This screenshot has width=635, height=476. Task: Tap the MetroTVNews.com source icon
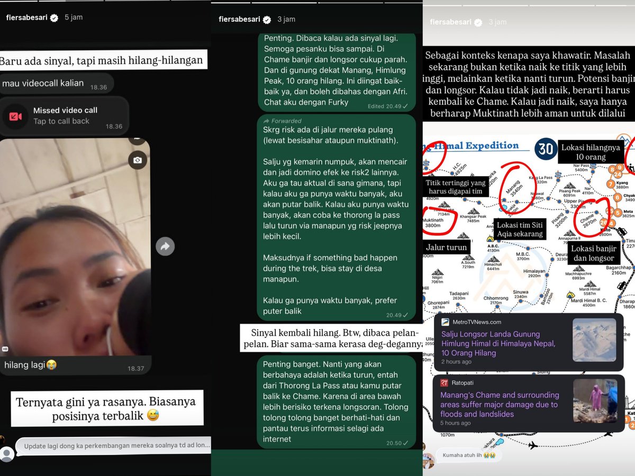444,322
